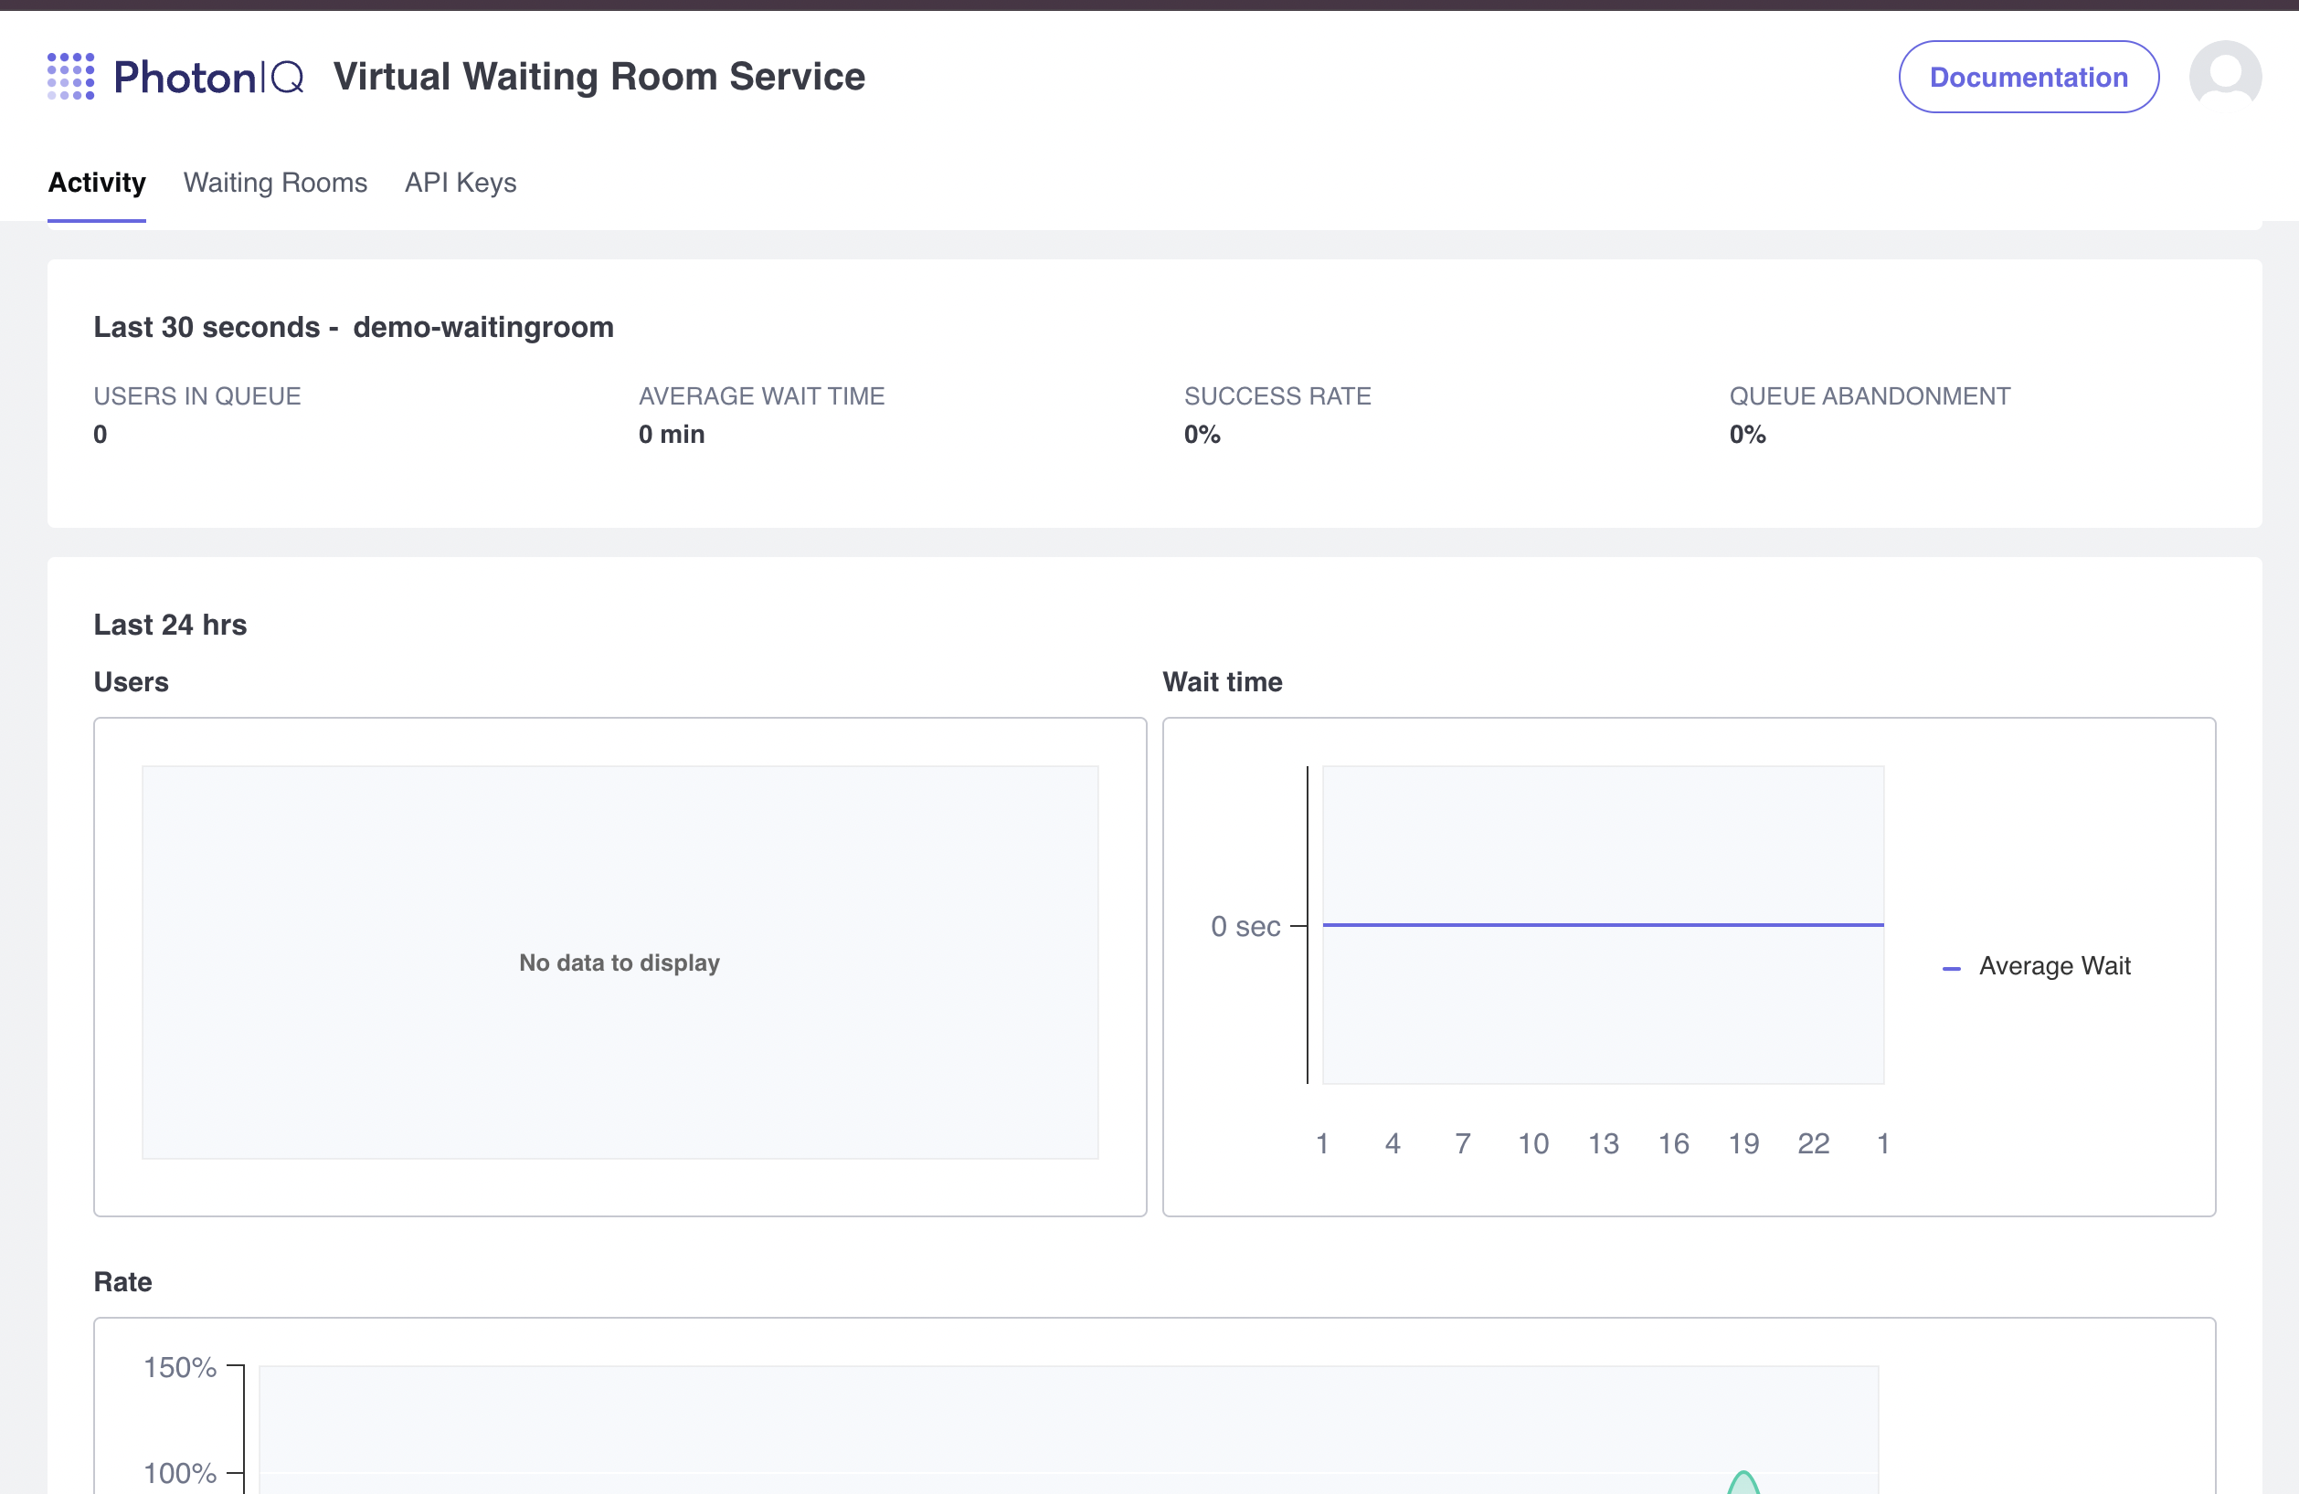Click the Success Rate percentage value
Viewport: 2299px width, 1494px height.
pos(1202,435)
